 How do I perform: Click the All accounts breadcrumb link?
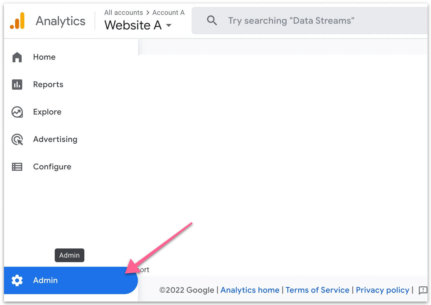pos(123,13)
